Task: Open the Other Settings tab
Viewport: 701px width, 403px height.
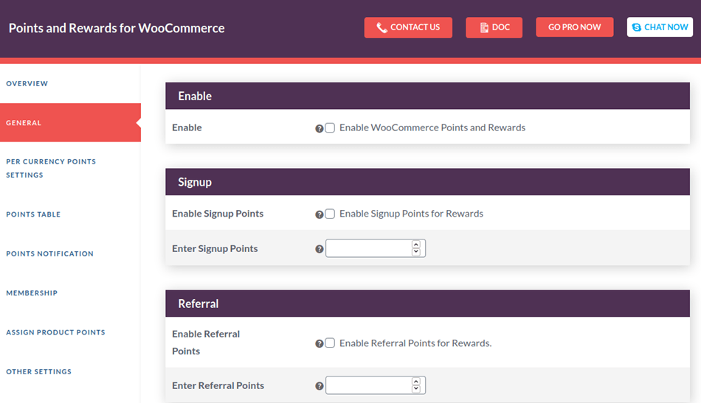Action: point(38,371)
